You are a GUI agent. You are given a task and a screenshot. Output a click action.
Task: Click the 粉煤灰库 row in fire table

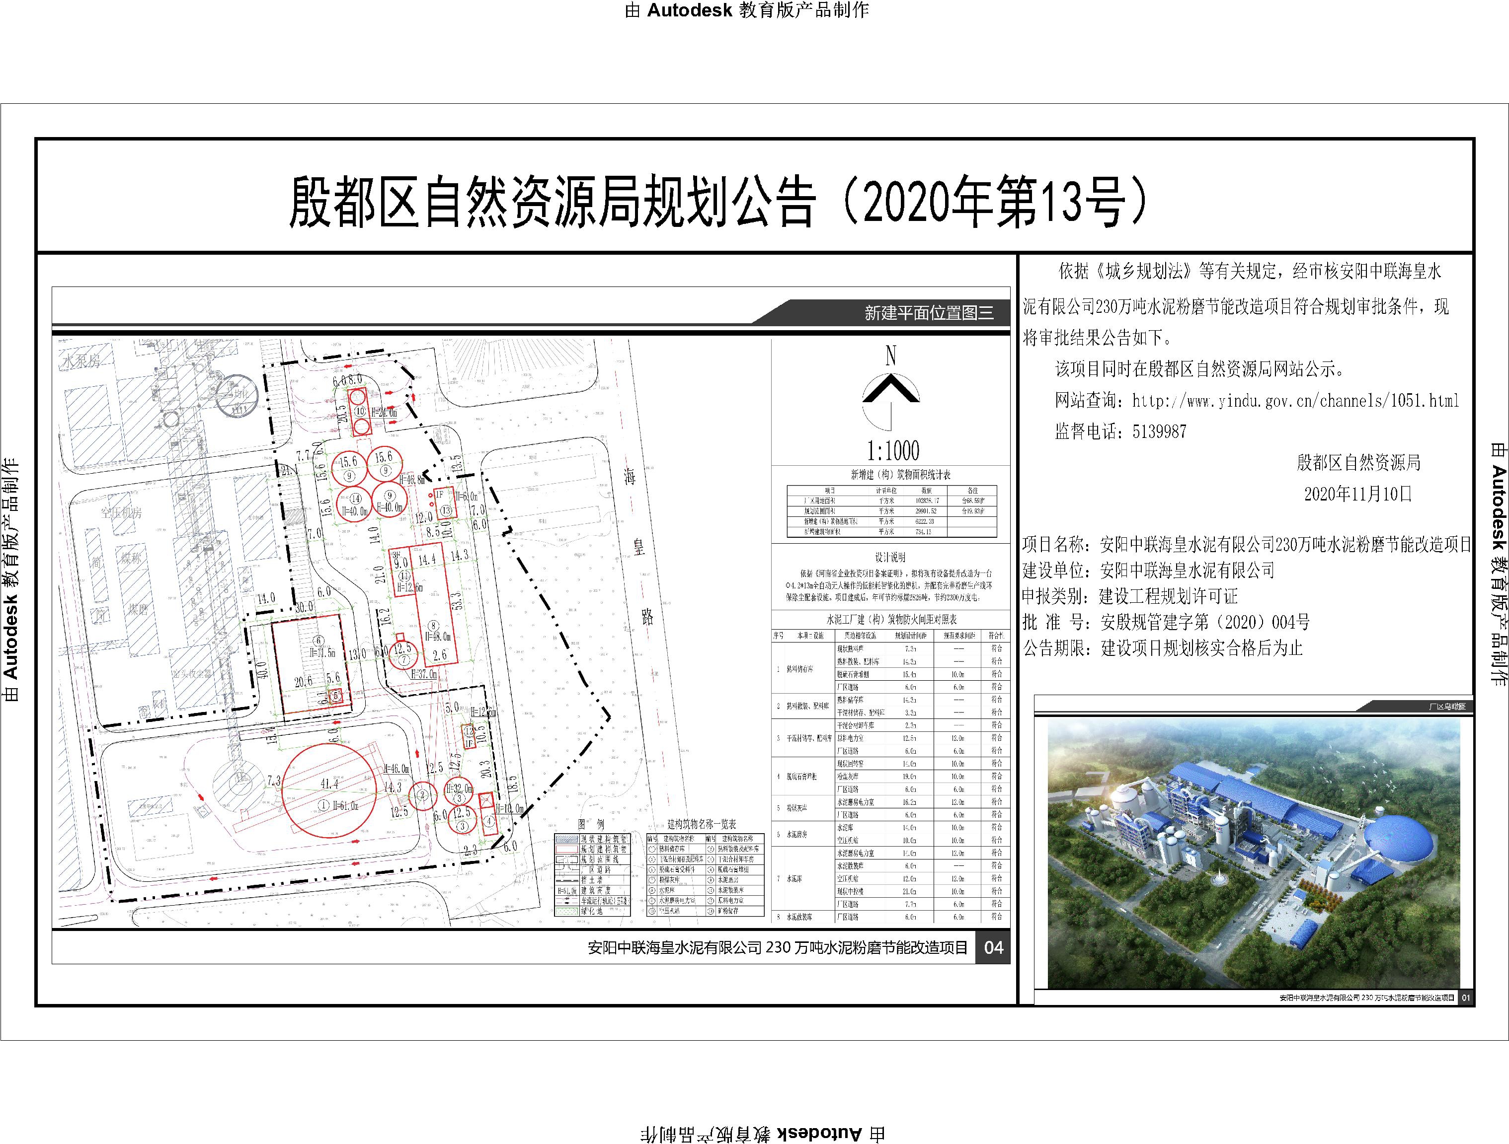click(x=890, y=808)
